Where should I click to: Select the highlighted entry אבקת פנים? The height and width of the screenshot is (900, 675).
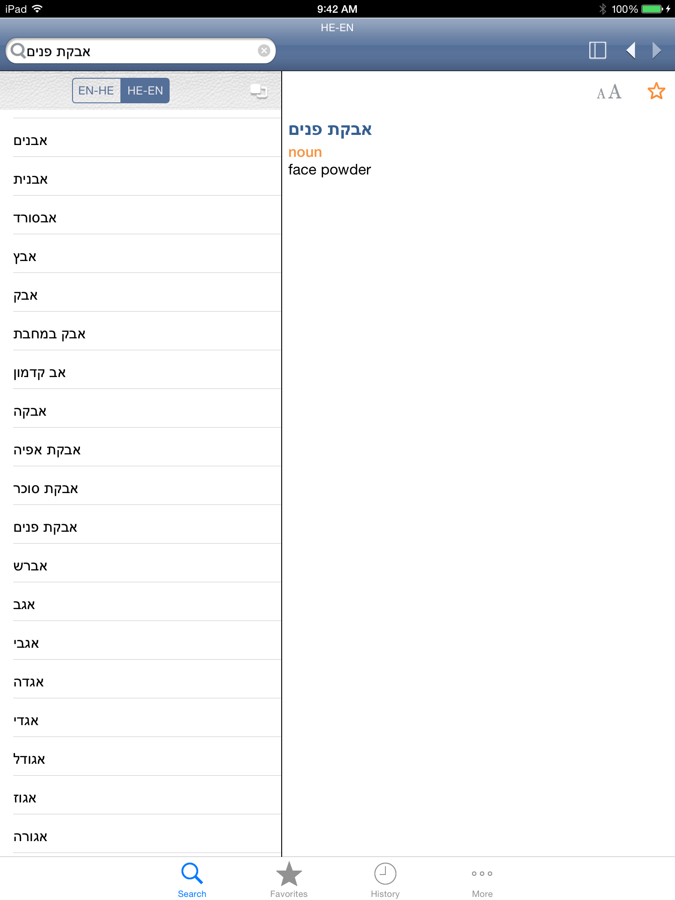[141, 527]
